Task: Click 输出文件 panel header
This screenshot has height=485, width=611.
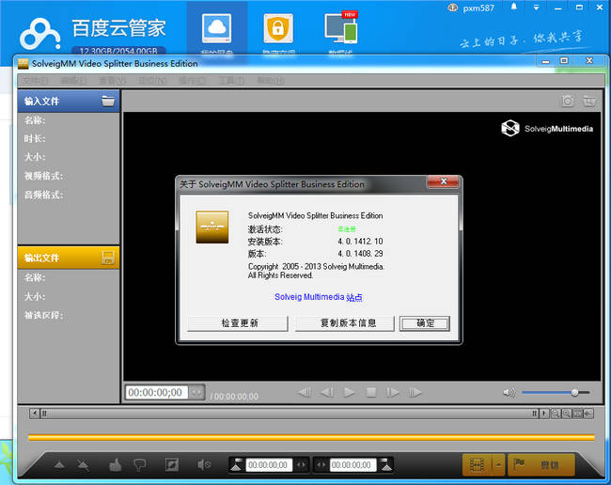Action: [x=69, y=258]
